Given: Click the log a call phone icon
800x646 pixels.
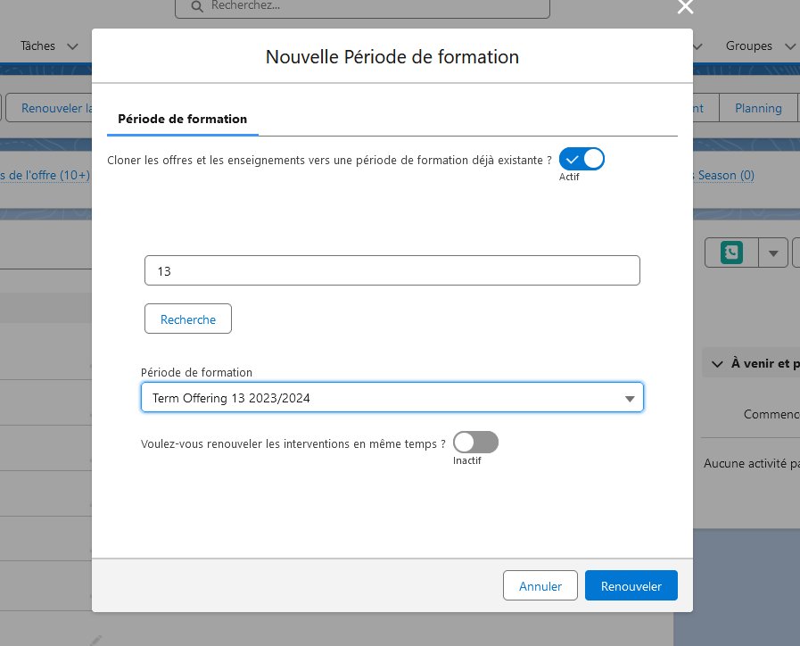Looking at the screenshot, I should click(731, 253).
